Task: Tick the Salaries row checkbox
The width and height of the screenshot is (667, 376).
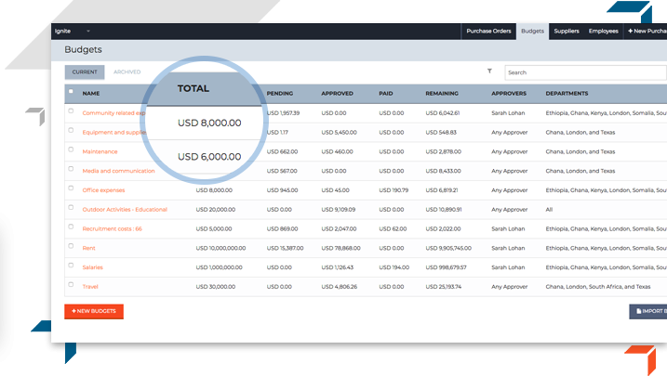Action: pos(71,266)
